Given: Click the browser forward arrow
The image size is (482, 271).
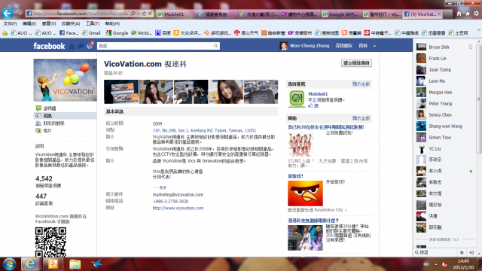Looking at the screenshot, I should (19, 13).
